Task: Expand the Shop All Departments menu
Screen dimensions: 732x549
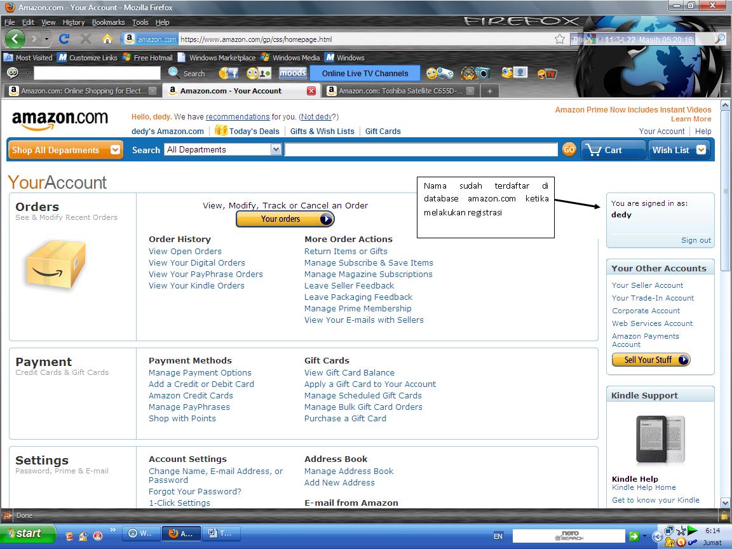Action: point(66,150)
